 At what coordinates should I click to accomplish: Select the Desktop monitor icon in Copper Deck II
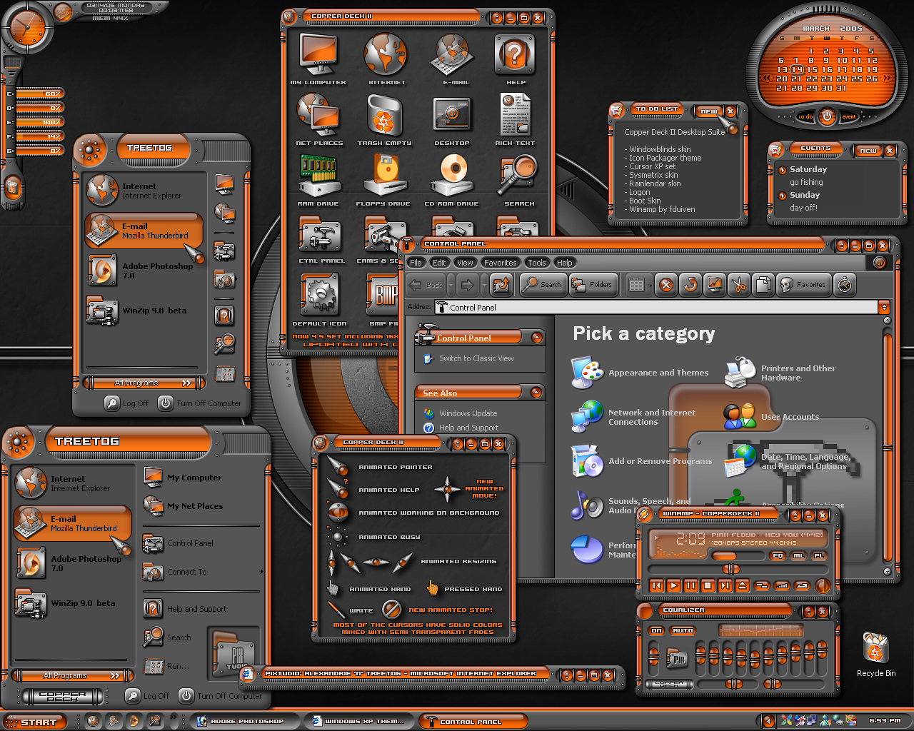[451, 116]
